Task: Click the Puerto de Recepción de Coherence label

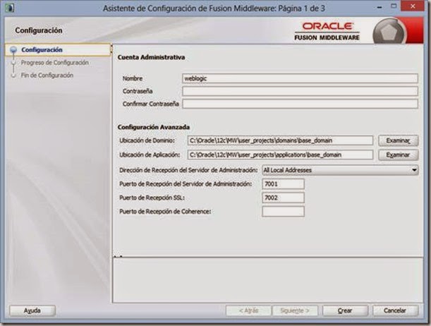Action: click(165, 212)
